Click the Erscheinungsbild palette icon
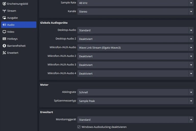This screenshot has height=131, width=196. tap(4, 4)
